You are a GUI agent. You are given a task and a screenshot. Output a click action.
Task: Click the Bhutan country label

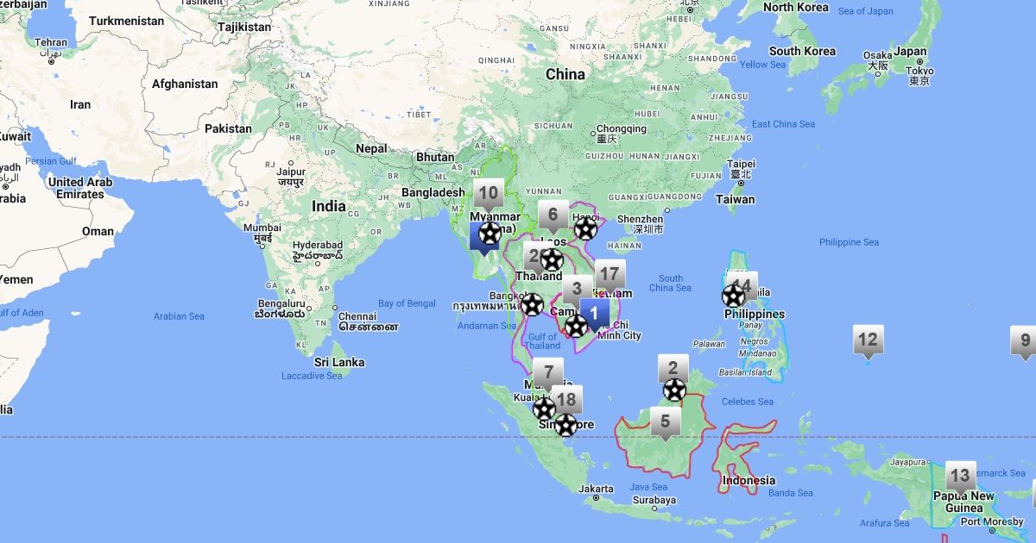[x=435, y=157]
